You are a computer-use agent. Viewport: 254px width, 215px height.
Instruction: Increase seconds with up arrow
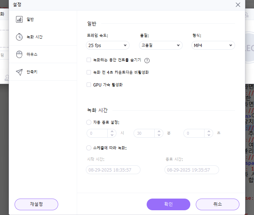point(209,131)
